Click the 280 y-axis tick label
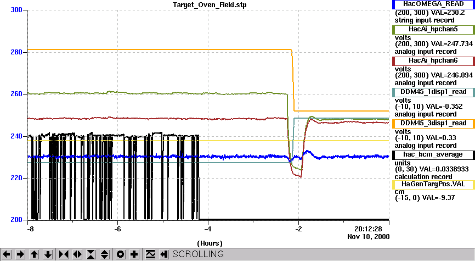Viewport: 475px width, 261px height. (x=16, y=52)
